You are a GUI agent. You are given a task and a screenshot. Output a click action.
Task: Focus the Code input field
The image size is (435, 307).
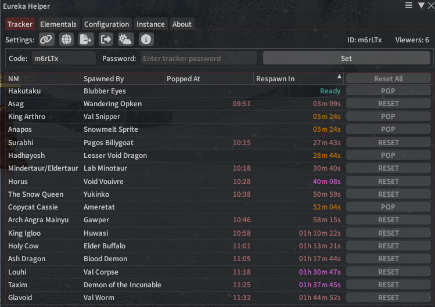[x=64, y=58]
